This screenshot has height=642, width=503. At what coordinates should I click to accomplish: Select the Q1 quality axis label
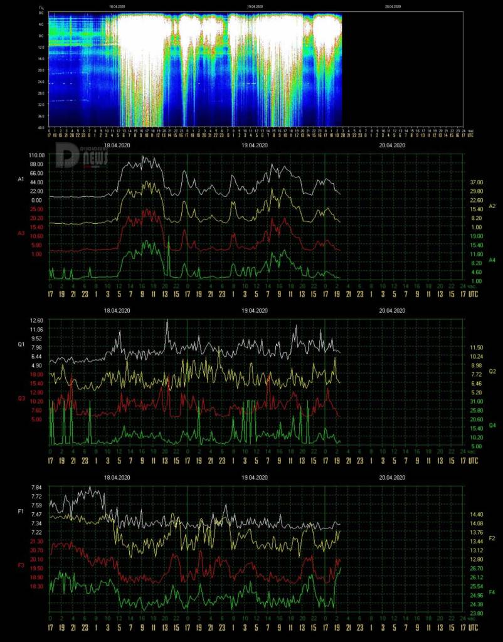pos(21,345)
